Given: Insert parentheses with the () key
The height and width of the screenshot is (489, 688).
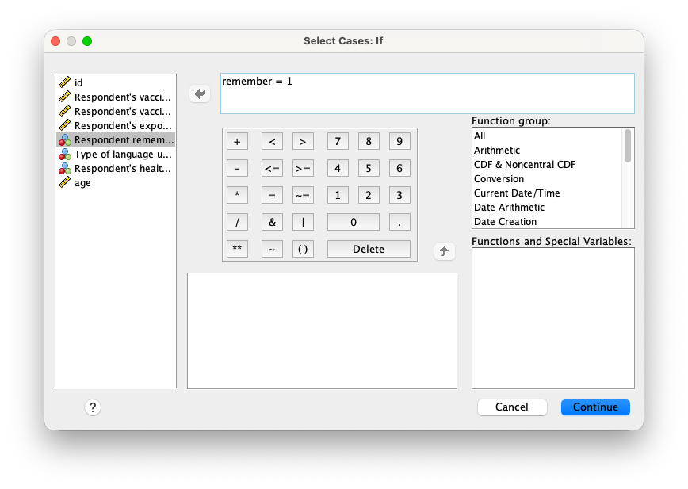Looking at the screenshot, I should coord(303,249).
